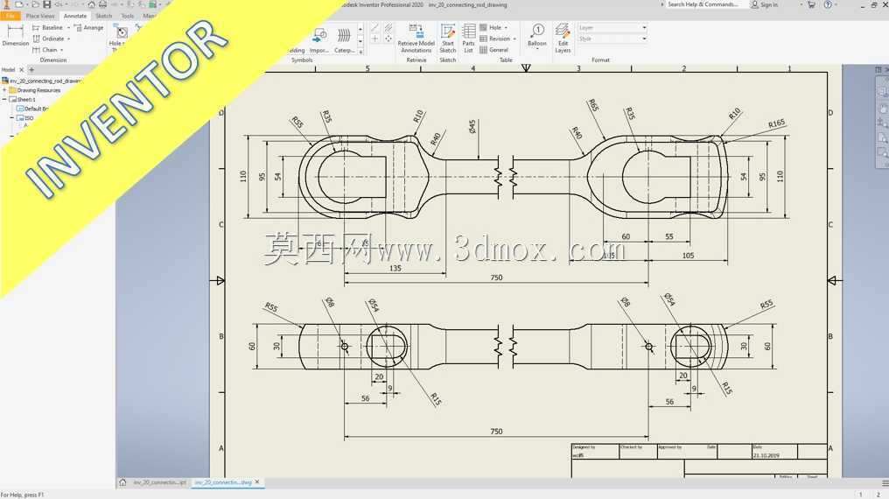Screen dimensions: 889x499
Task: Expand the symbols gallery more arrow
Action: 360,52
